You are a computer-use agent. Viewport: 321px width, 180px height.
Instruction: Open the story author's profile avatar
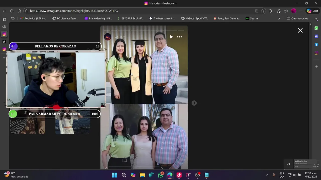click(108, 37)
